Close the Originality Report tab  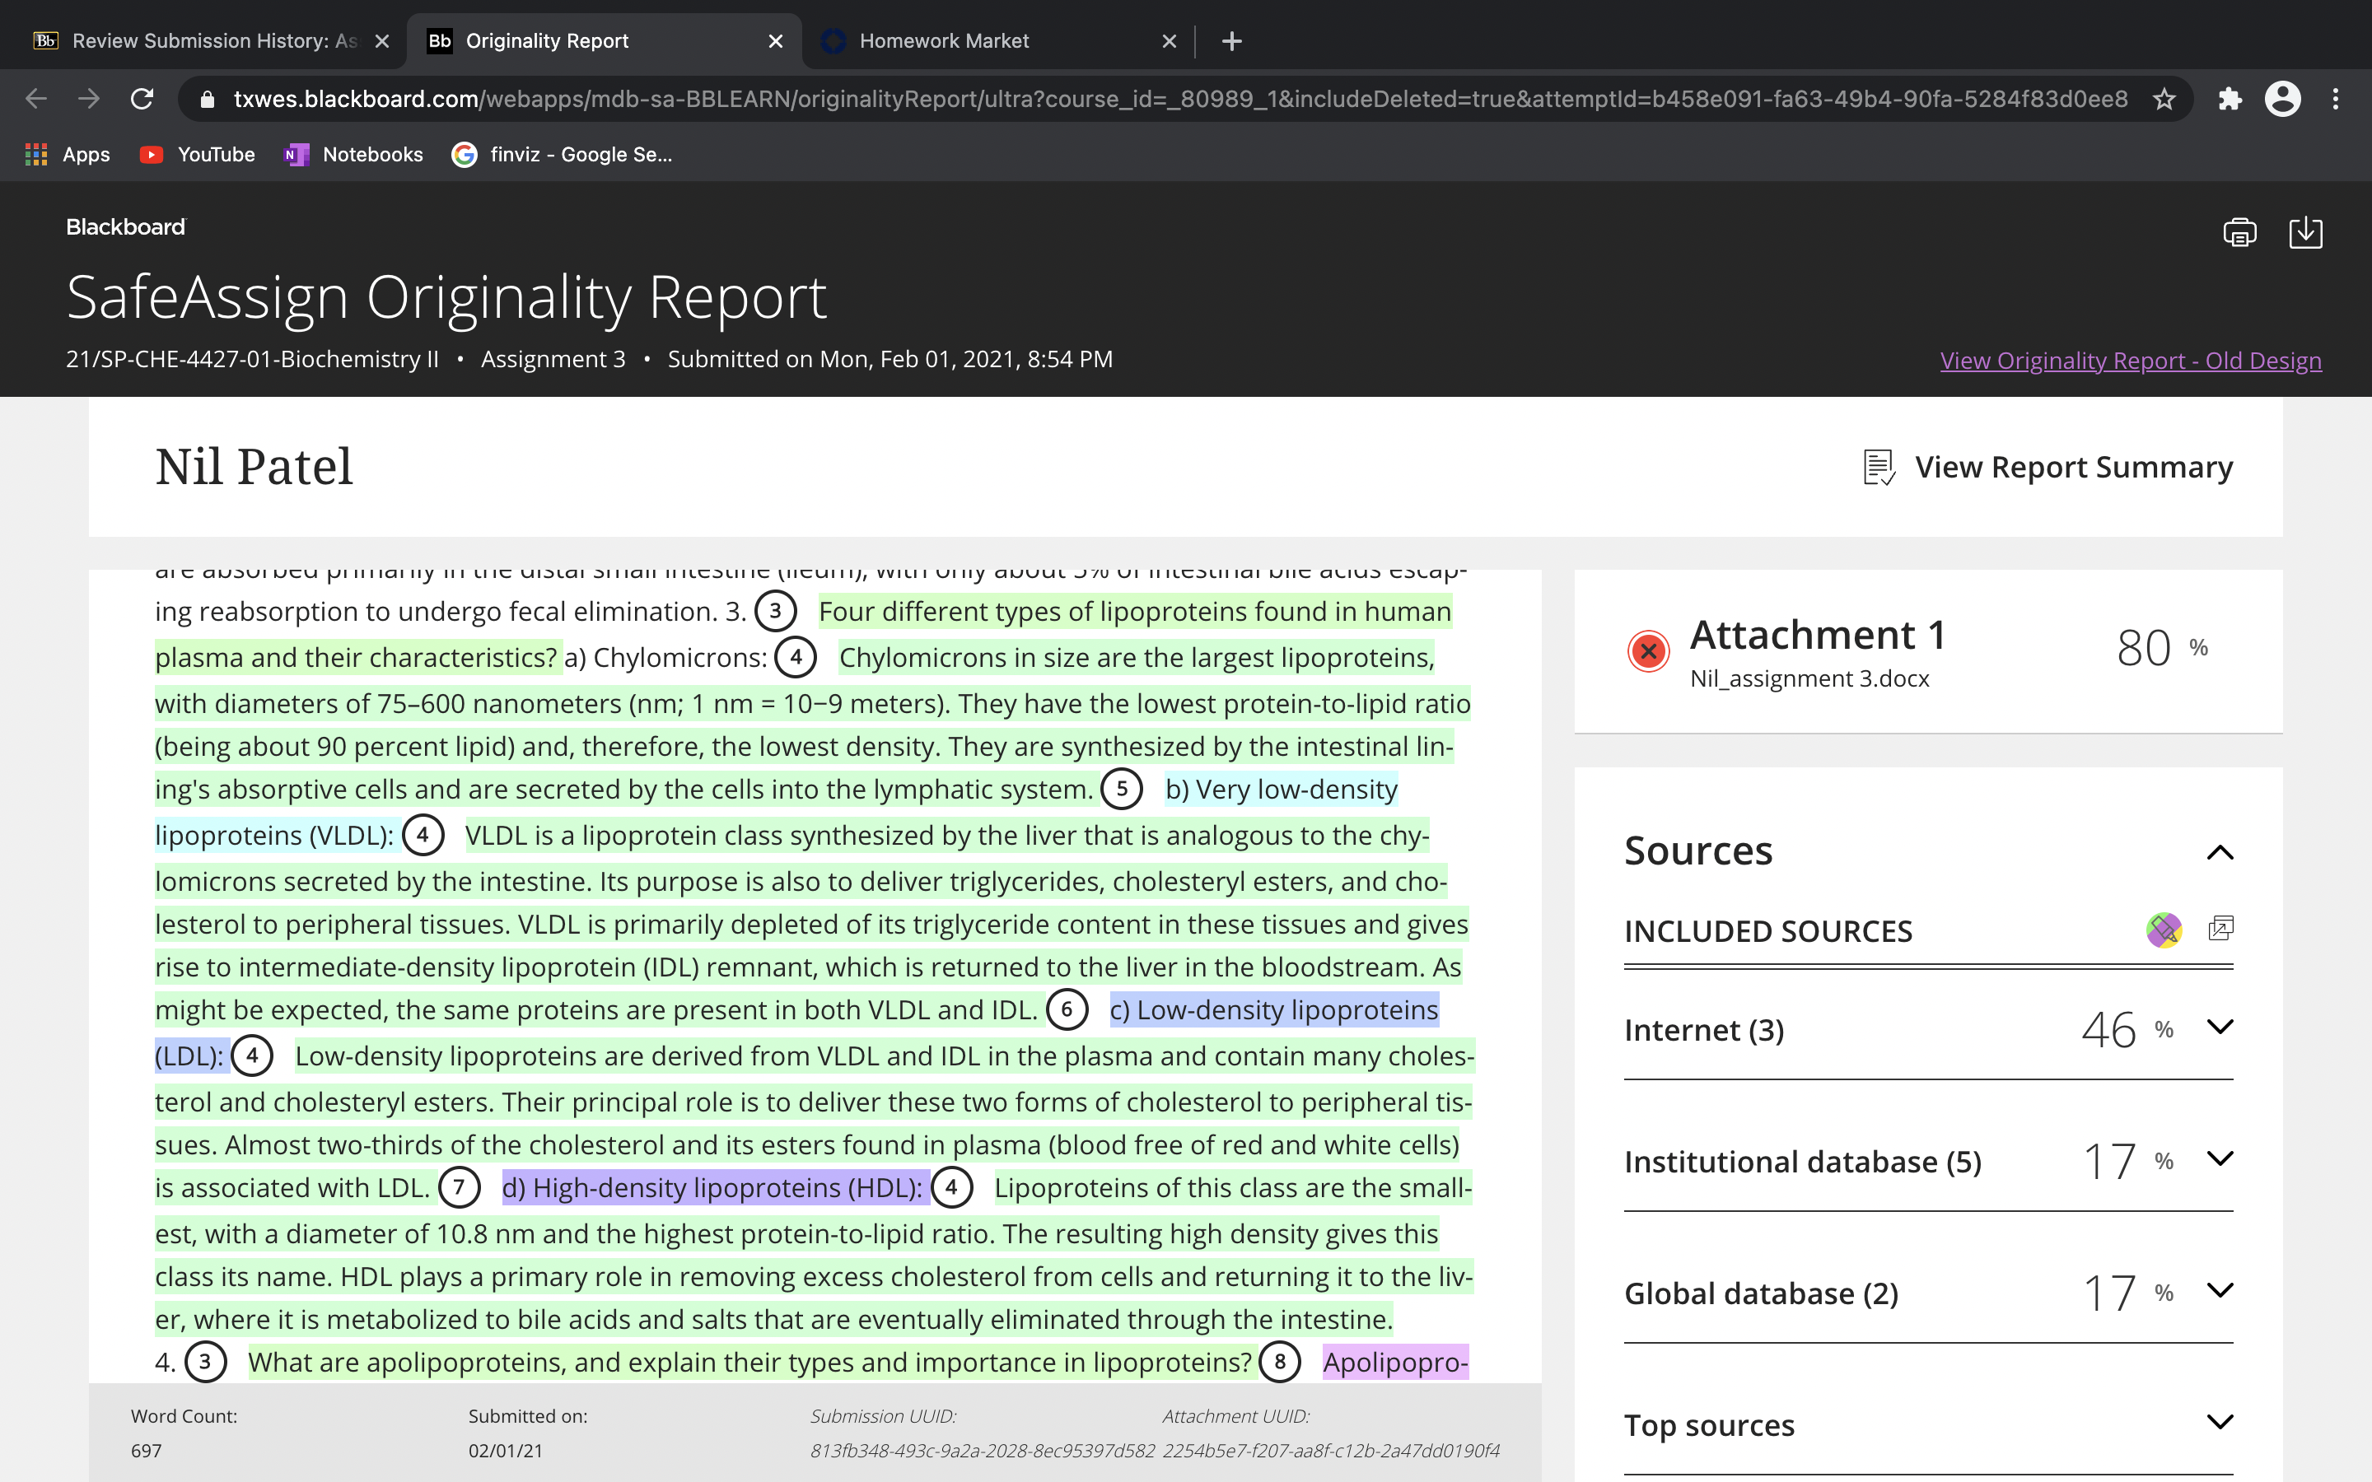click(775, 41)
